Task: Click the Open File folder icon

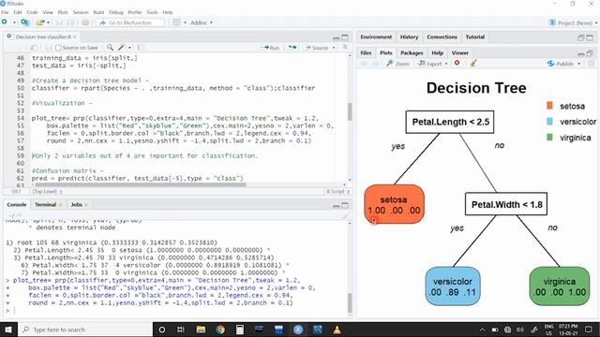Action: [x=39, y=22]
